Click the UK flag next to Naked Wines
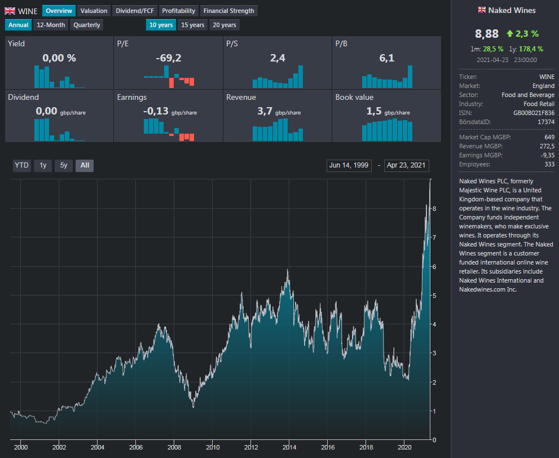This screenshot has height=458, width=559. pos(482,10)
